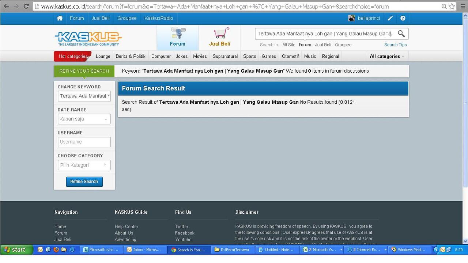Click the bellaprinci user avatar
Screen dimensions: 468x263
pyautogui.click(x=351, y=18)
